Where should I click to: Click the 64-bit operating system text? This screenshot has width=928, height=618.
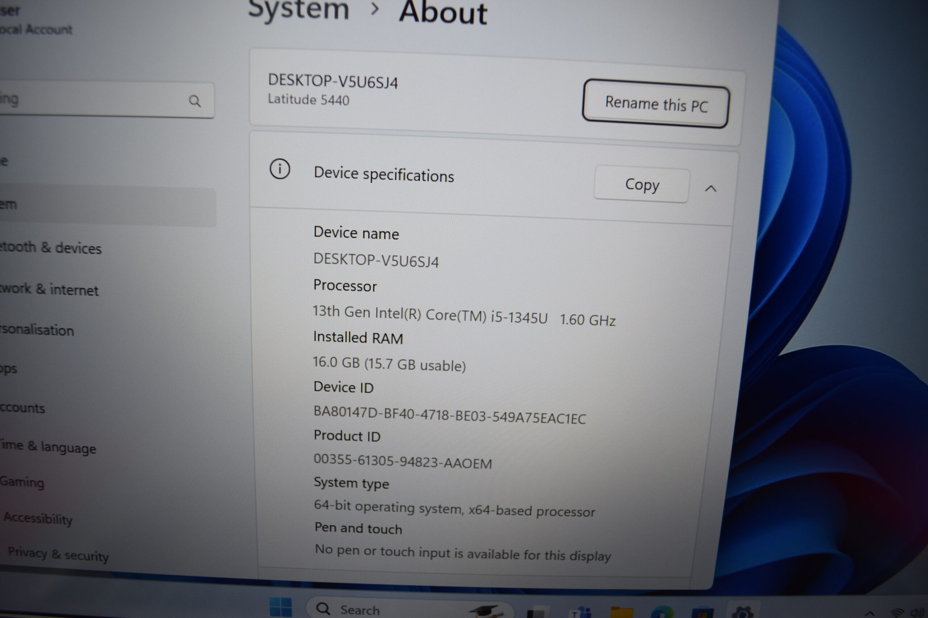pos(455,508)
